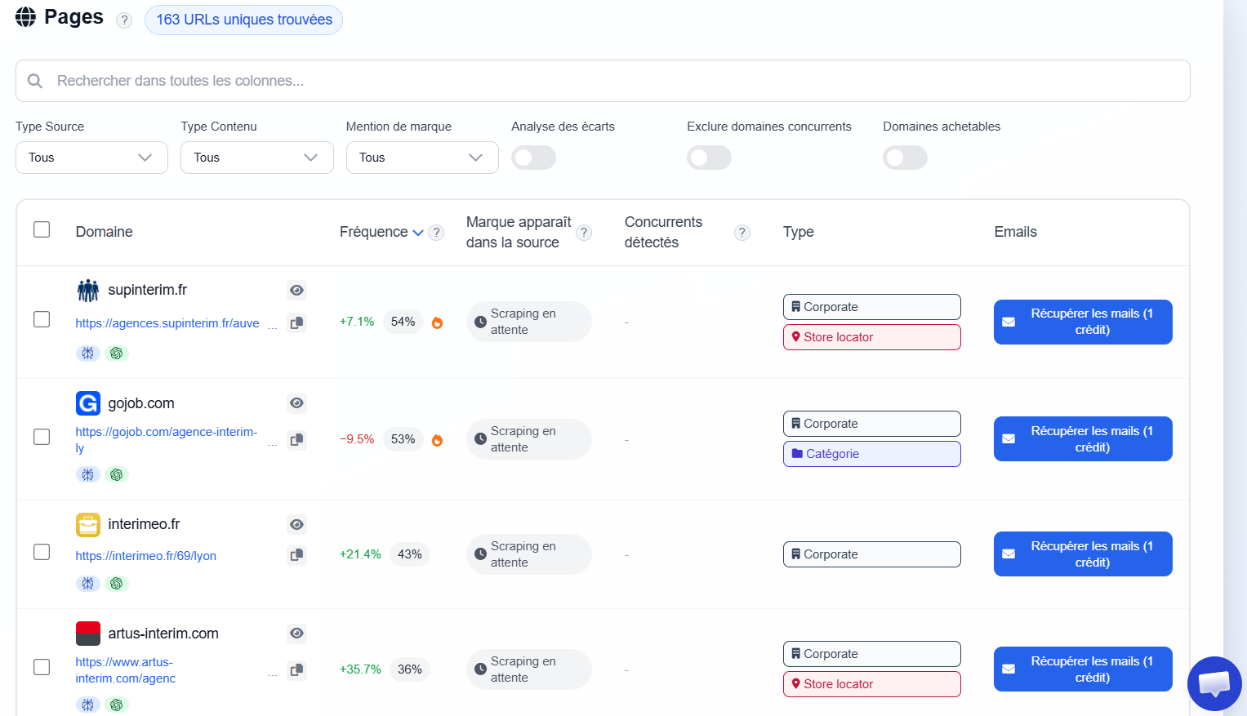Image resolution: width=1247 pixels, height=716 pixels.
Task: Turn on Domaines achetables switch
Action: [906, 158]
